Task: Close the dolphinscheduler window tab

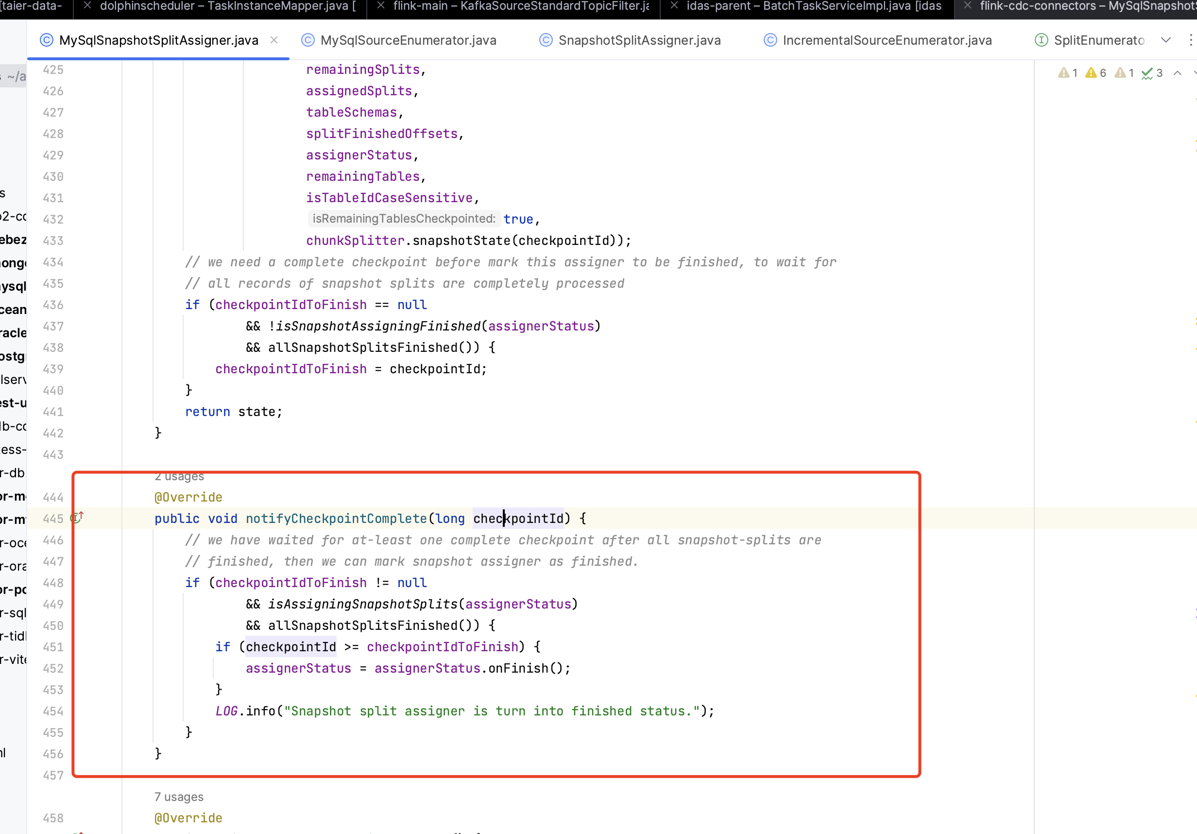Action: [87, 5]
